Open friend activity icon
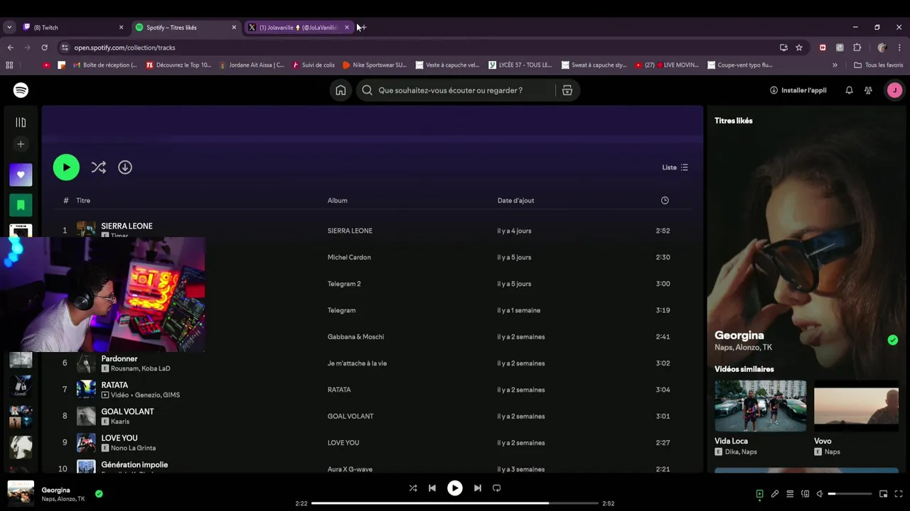This screenshot has width=910, height=511. tap(868, 90)
